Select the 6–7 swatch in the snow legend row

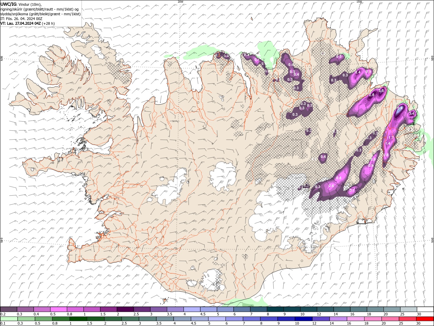pos(242,309)
